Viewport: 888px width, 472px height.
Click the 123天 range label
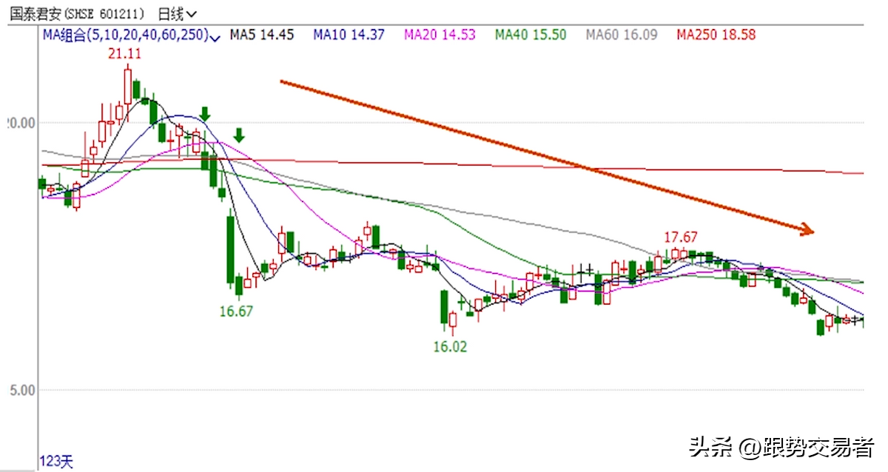(x=56, y=462)
